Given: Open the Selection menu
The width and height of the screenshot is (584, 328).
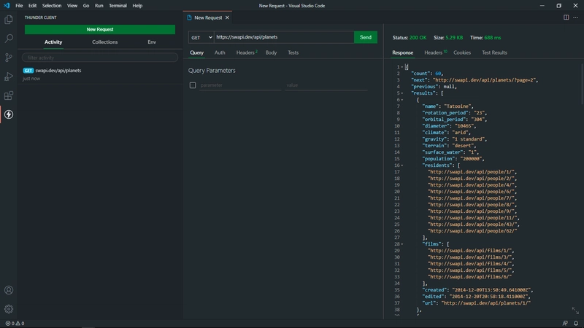Looking at the screenshot, I should (52, 6).
